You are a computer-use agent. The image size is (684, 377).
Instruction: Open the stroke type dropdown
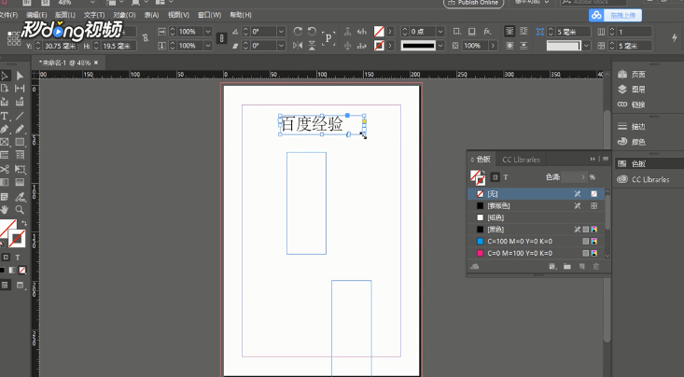pos(440,46)
